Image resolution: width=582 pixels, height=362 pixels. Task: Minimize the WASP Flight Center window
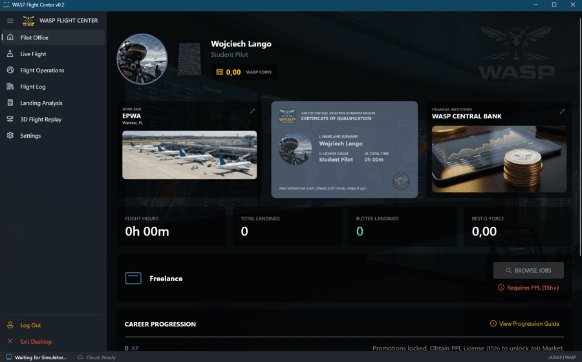[x=535, y=5]
